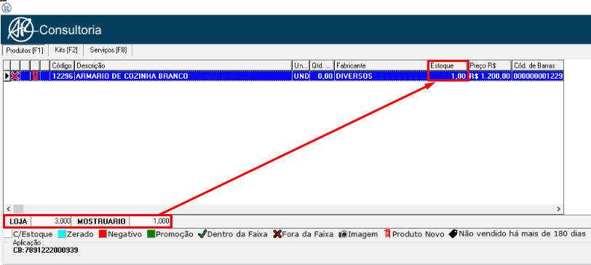Click the Aplicação label
The height and width of the screenshot is (265, 591).
[x=28, y=243]
